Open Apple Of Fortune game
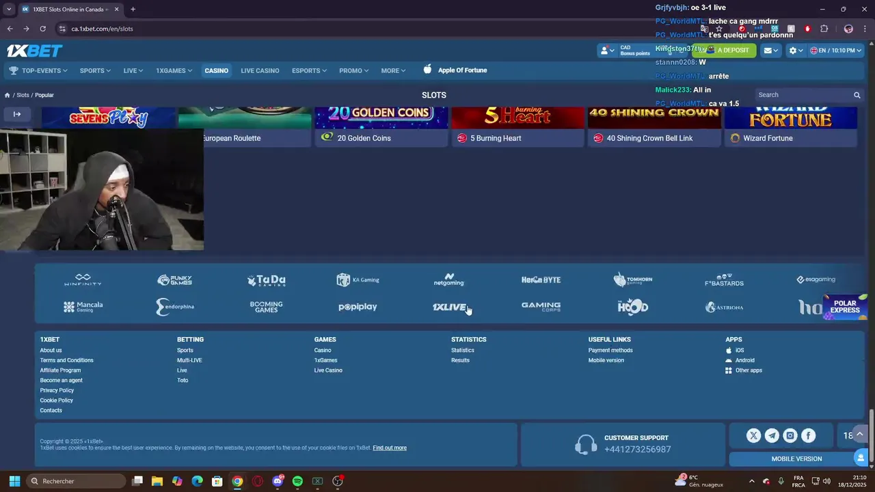This screenshot has width=875, height=492. tap(455, 70)
